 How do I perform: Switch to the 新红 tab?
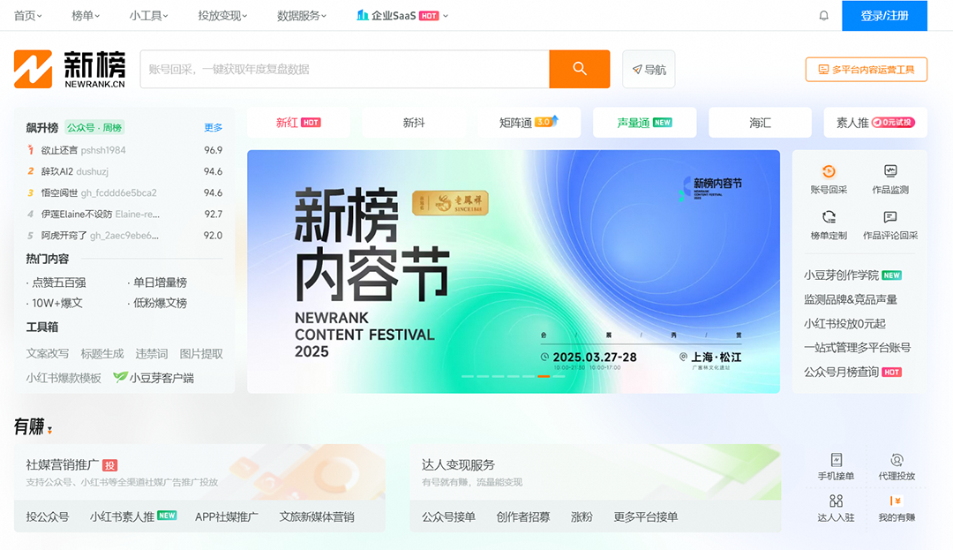point(298,122)
